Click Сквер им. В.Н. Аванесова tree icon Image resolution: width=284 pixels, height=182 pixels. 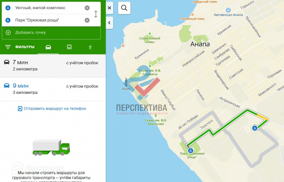coord(155,116)
